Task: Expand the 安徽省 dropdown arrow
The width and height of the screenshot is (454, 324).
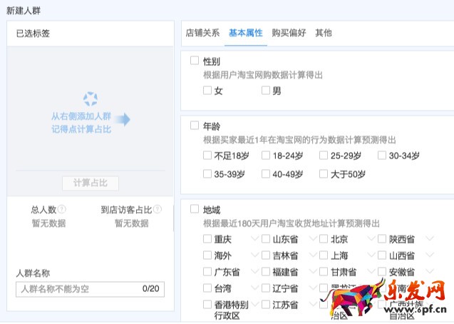Action: click(x=430, y=271)
